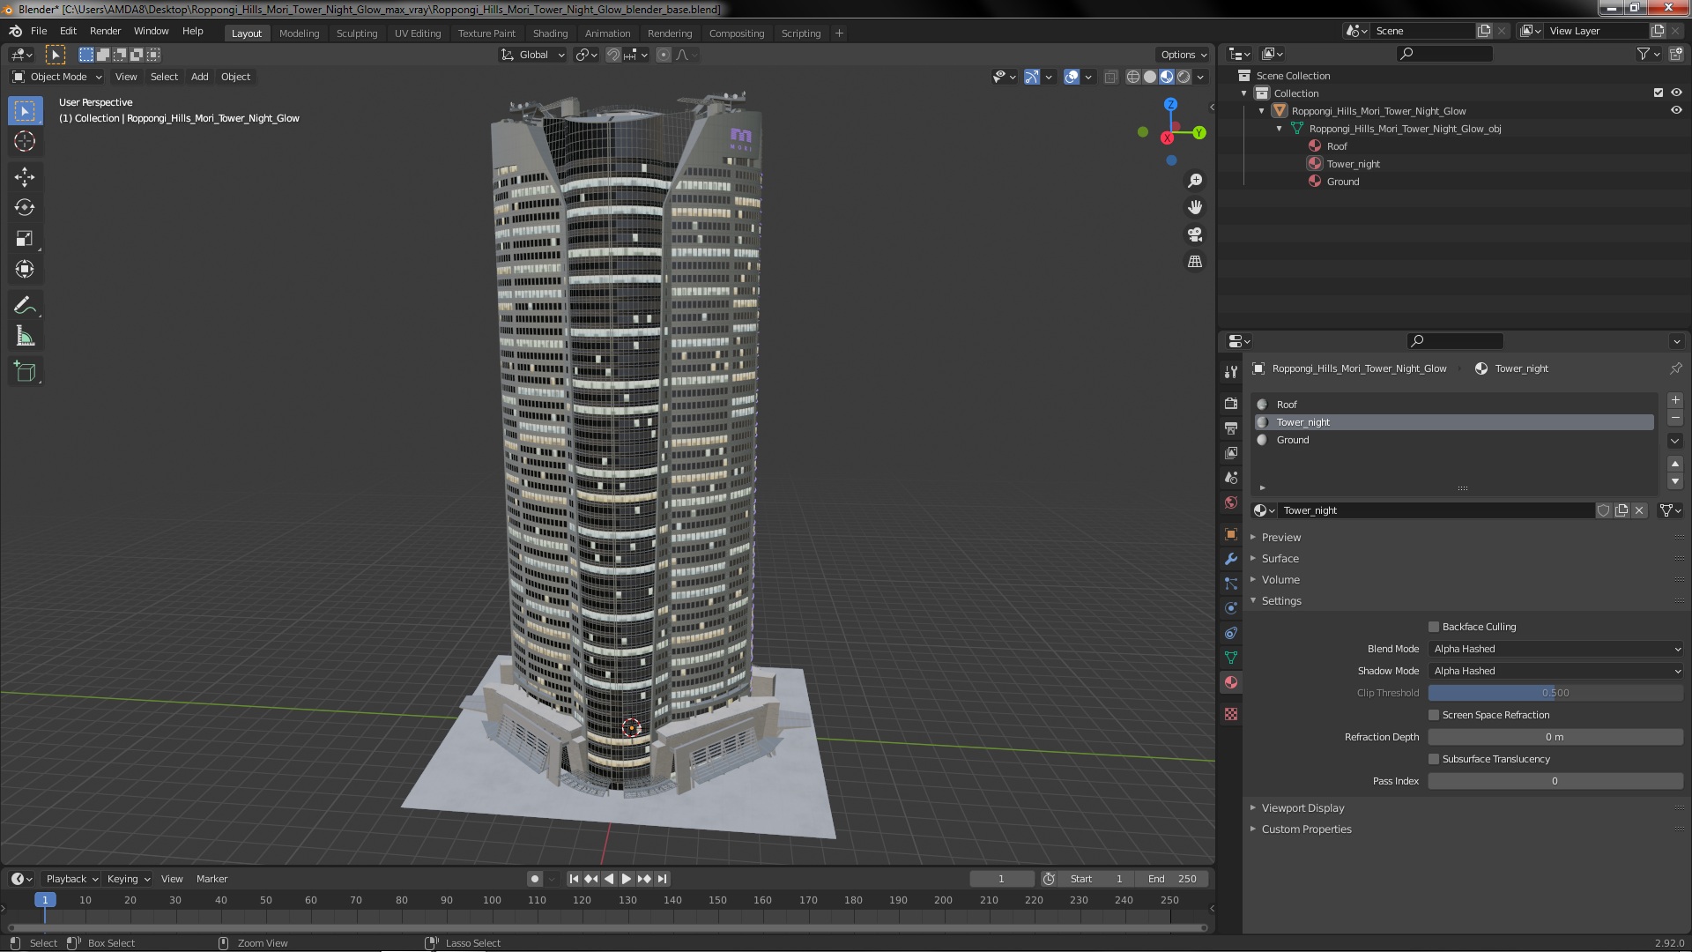Click the timeline Marker menu
The height and width of the screenshot is (952, 1692).
click(211, 879)
